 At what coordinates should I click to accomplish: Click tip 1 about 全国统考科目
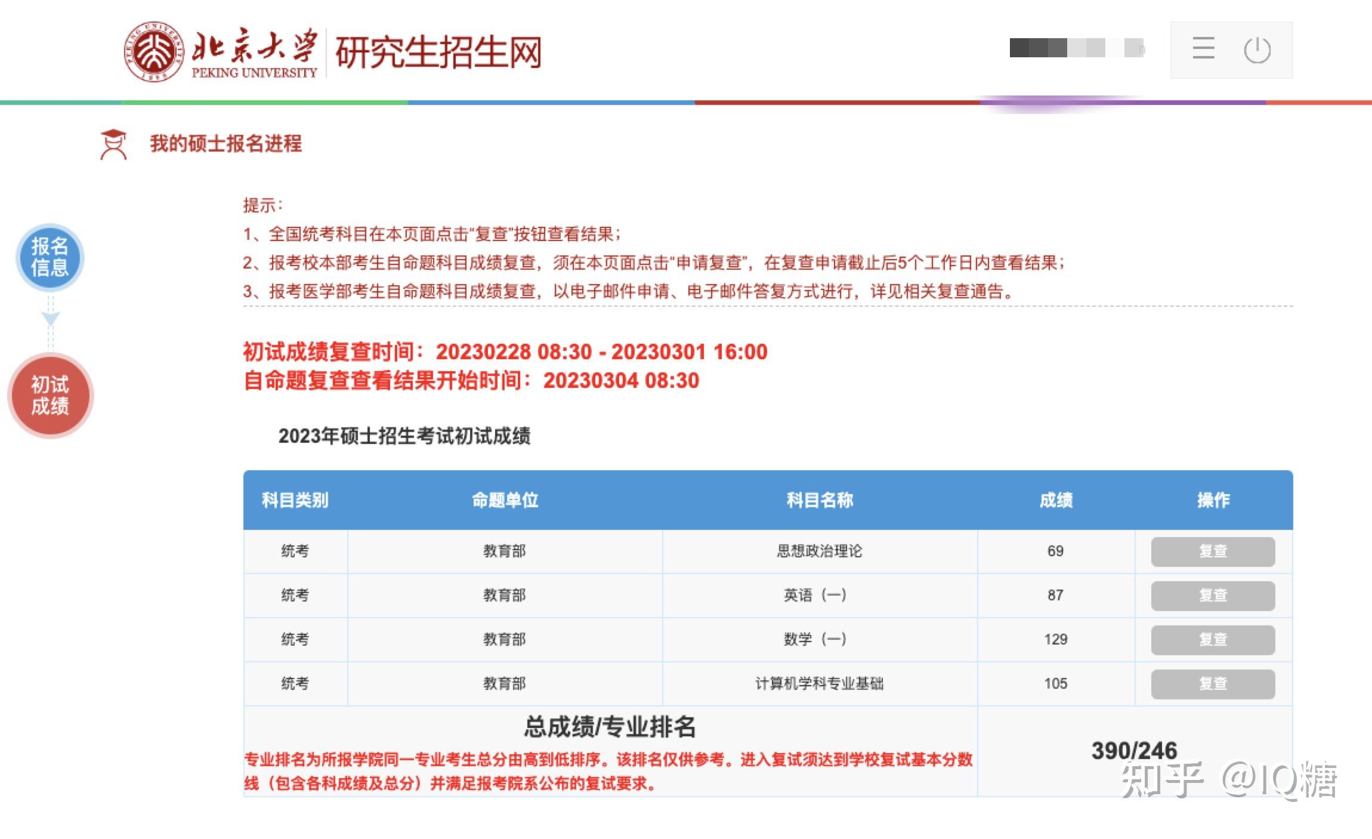pos(432,234)
